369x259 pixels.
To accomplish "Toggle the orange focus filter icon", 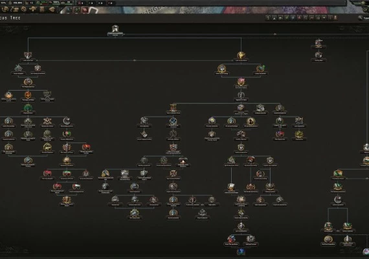I will [335, 17].
